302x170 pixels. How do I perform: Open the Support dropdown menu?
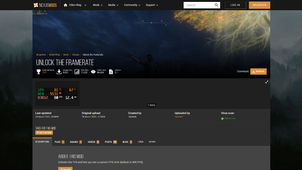click(x=152, y=5)
